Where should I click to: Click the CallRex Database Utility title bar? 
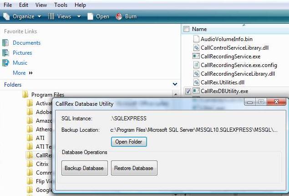point(147,104)
